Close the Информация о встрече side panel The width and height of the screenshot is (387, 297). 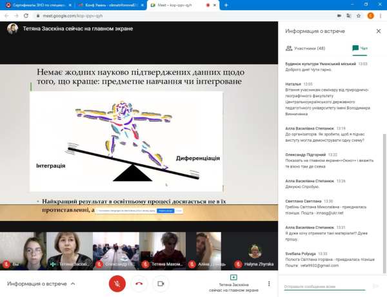pyautogui.click(x=379, y=31)
